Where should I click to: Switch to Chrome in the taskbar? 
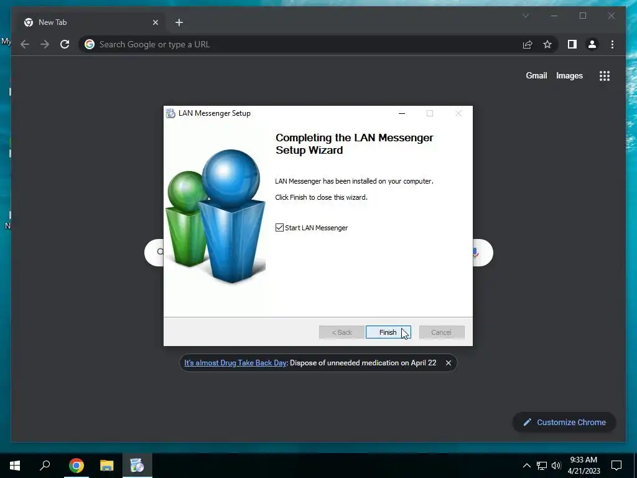click(77, 466)
